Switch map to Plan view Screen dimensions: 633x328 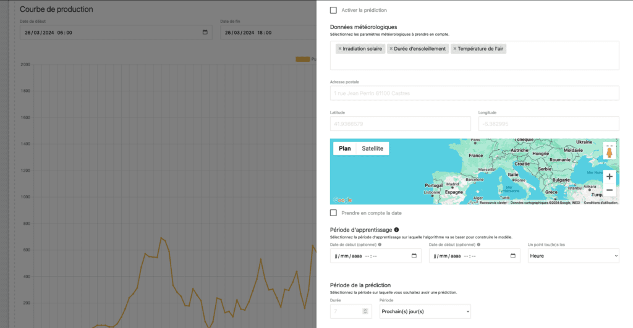(345, 148)
